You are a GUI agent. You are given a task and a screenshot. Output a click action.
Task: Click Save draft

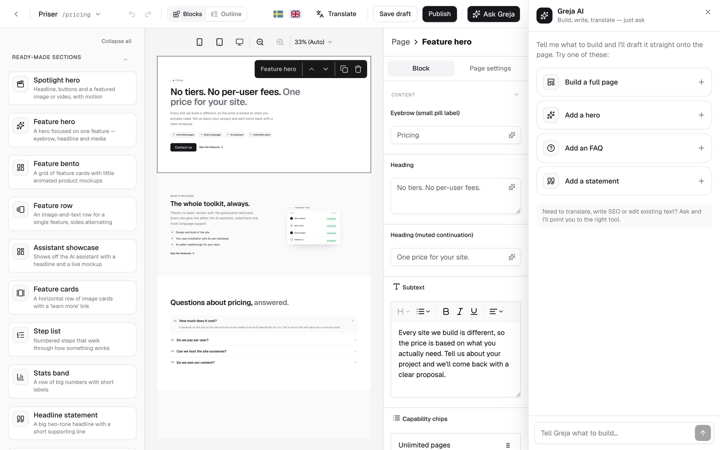pos(395,14)
